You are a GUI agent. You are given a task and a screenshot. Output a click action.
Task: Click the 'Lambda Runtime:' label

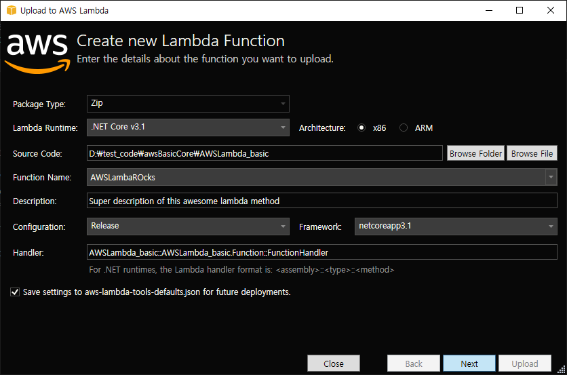pyautogui.click(x=45, y=127)
